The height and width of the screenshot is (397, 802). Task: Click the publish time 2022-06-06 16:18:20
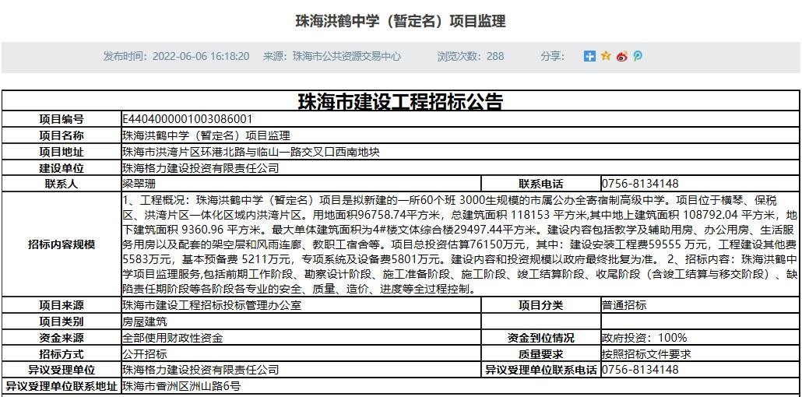pyautogui.click(x=201, y=56)
